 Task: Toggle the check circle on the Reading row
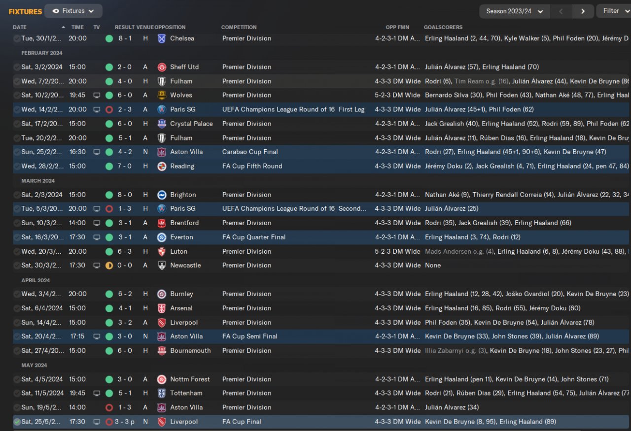[17, 166]
